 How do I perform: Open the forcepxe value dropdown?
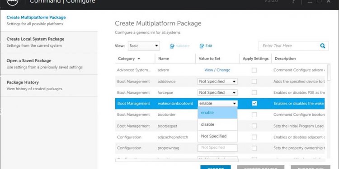[x=217, y=92]
